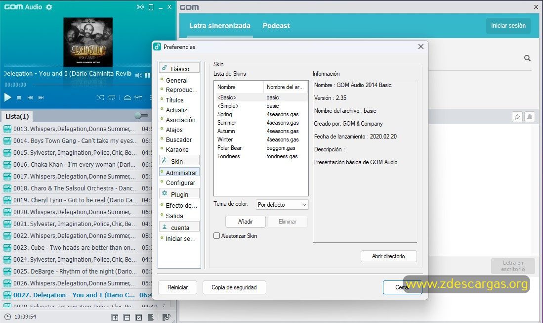543x323 pixels.
Task: Open Asociación preferences page
Action: [x=180, y=120]
